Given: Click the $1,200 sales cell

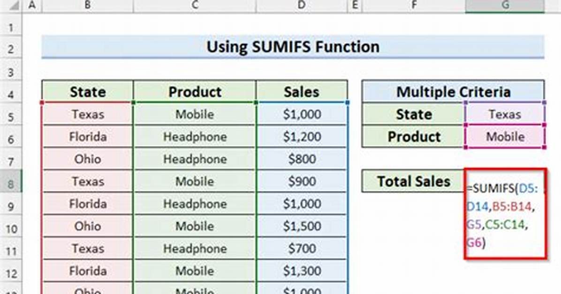Looking at the screenshot, I should click(302, 136).
